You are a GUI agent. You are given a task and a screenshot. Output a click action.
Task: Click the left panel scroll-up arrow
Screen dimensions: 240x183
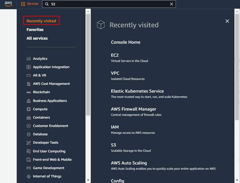(x=88, y=11)
